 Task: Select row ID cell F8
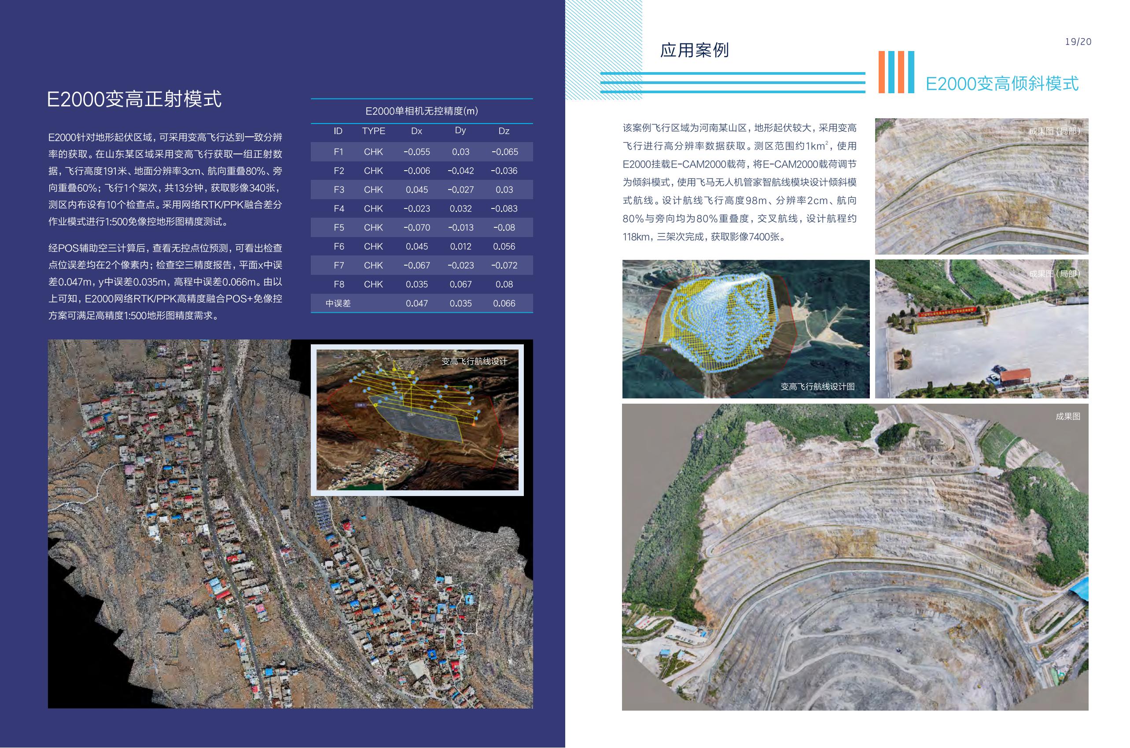tap(339, 285)
